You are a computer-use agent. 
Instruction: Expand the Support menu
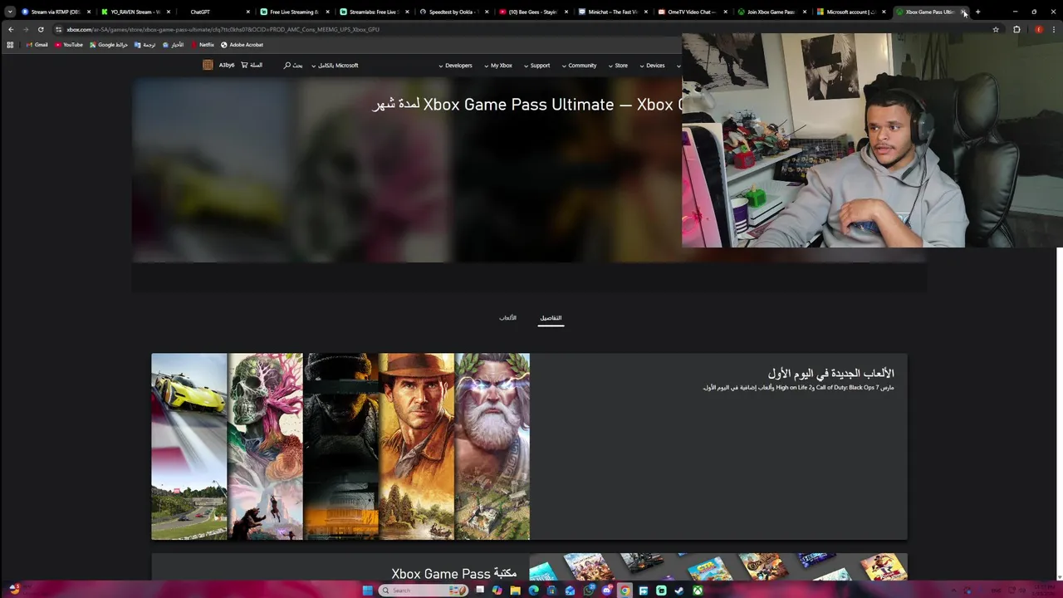[536, 66]
